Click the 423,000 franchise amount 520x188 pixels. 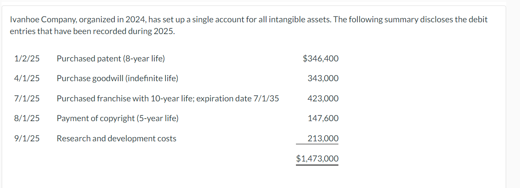(x=323, y=98)
